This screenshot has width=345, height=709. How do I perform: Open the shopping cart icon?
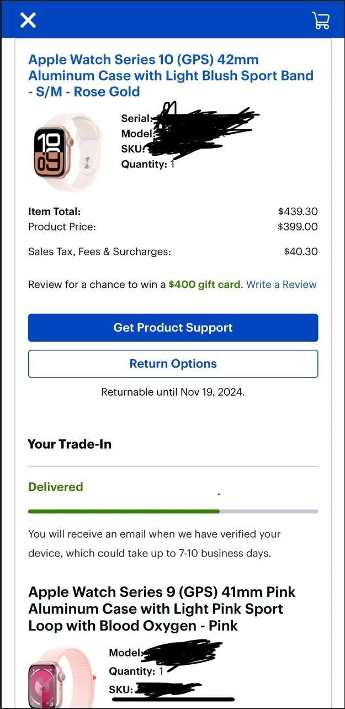pos(321,20)
